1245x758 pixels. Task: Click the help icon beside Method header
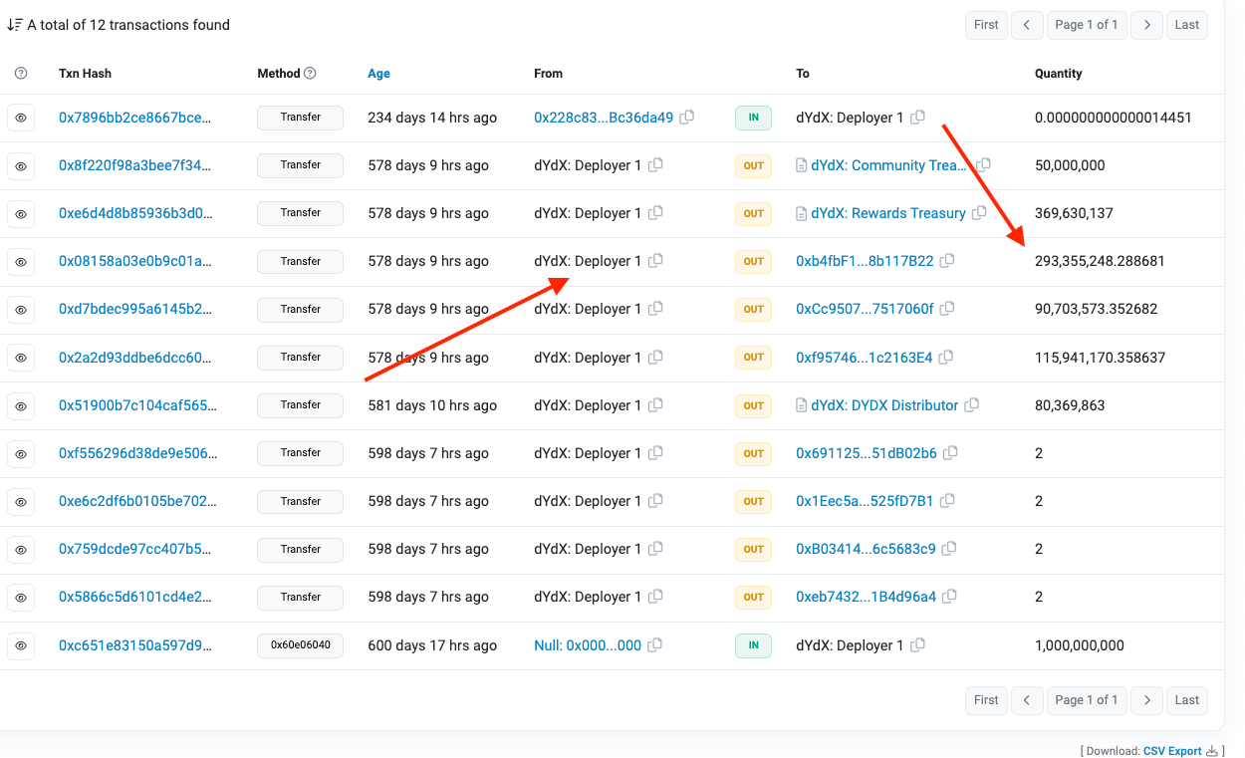[x=310, y=73]
